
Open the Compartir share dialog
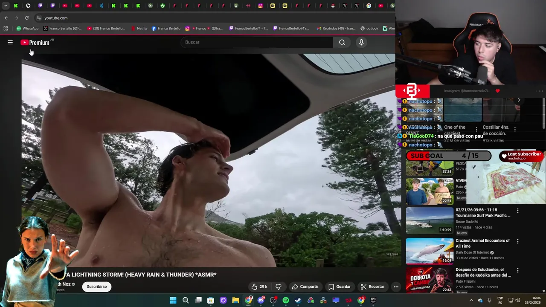pyautogui.click(x=305, y=287)
